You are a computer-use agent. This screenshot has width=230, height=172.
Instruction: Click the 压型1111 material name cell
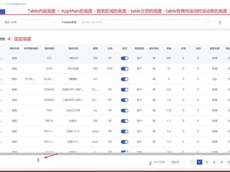coord(73,142)
